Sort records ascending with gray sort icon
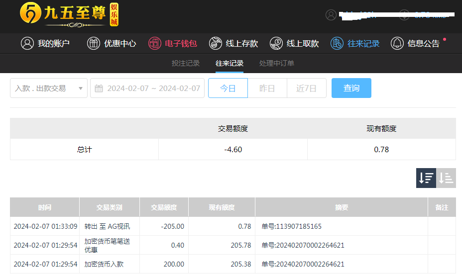462x277 pixels. pyautogui.click(x=446, y=178)
